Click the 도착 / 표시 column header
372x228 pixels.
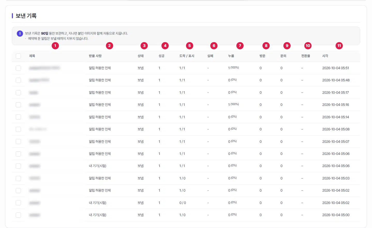[x=187, y=56]
